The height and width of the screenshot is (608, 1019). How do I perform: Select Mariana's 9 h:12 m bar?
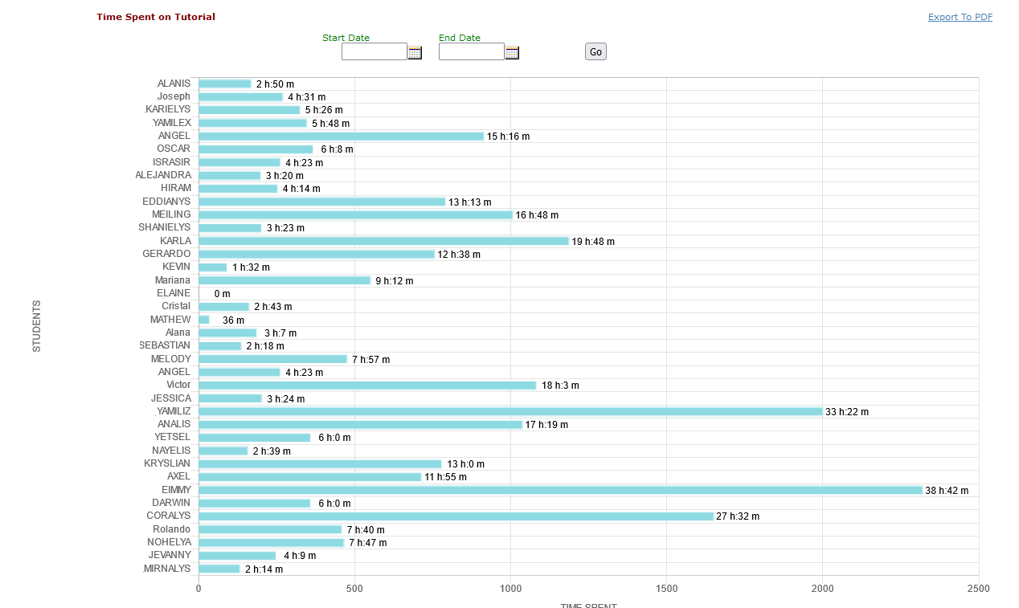[x=284, y=280]
